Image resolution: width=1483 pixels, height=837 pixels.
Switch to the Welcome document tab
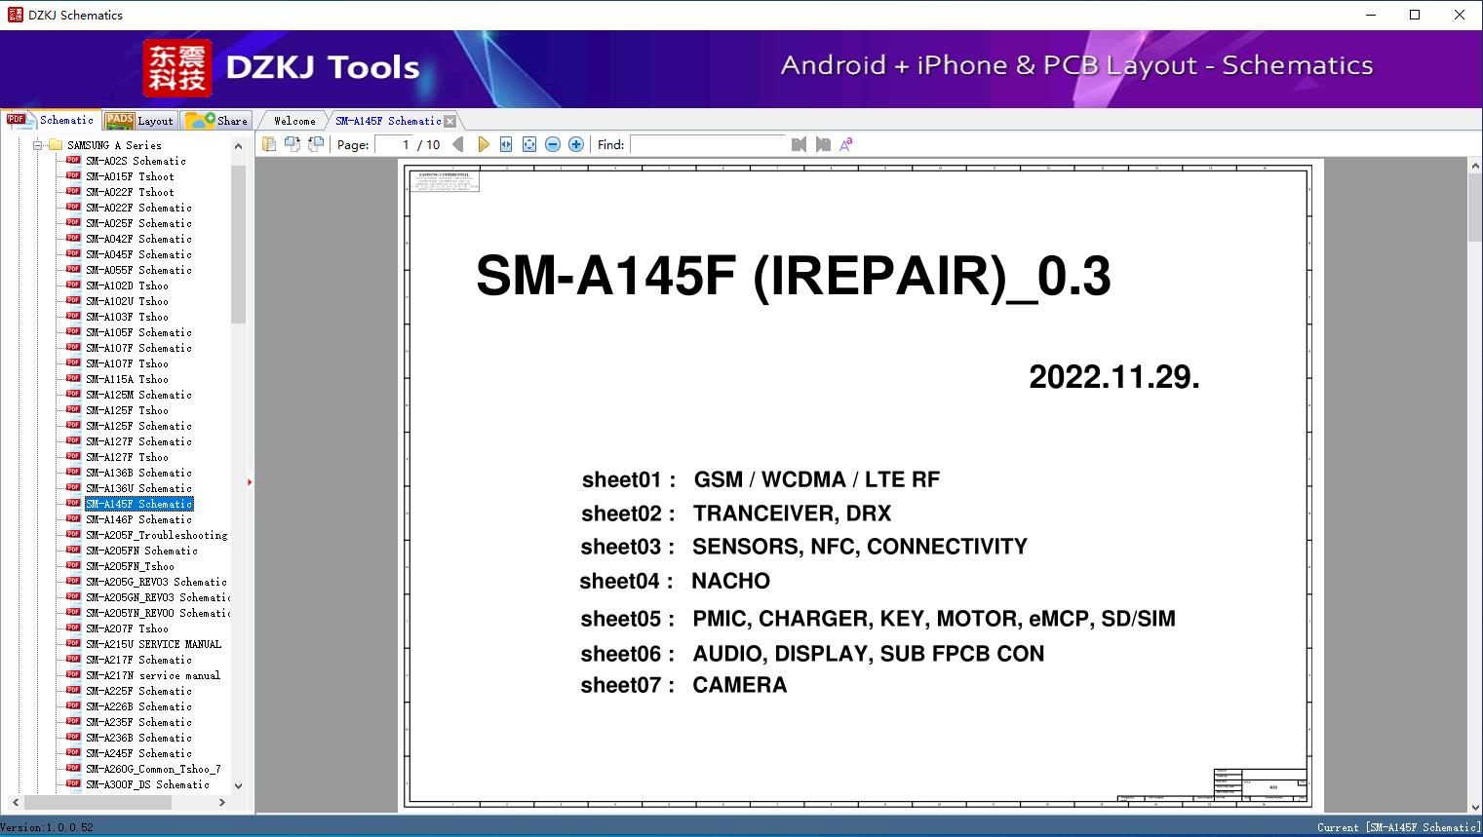(294, 121)
